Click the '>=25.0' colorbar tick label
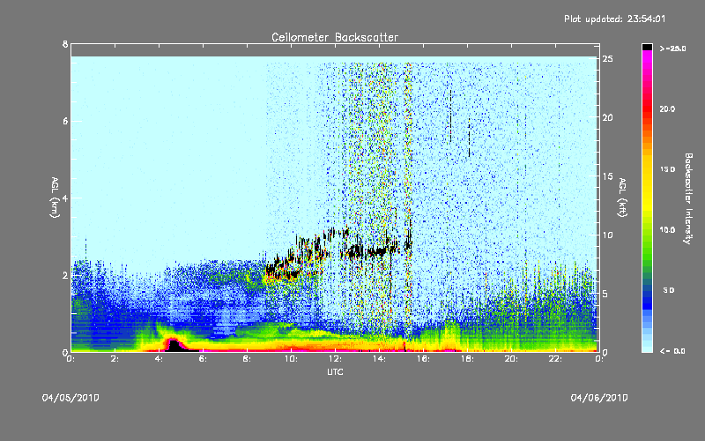 pyautogui.click(x=672, y=49)
